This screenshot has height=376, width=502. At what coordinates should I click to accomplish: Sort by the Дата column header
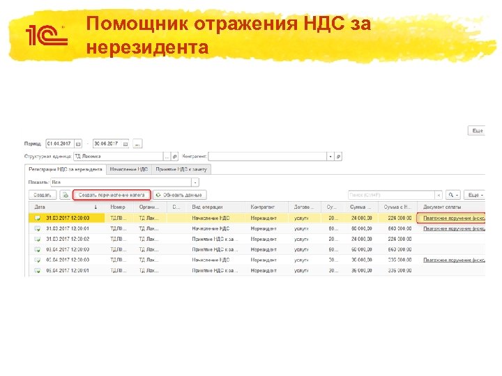pyautogui.click(x=67, y=207)
